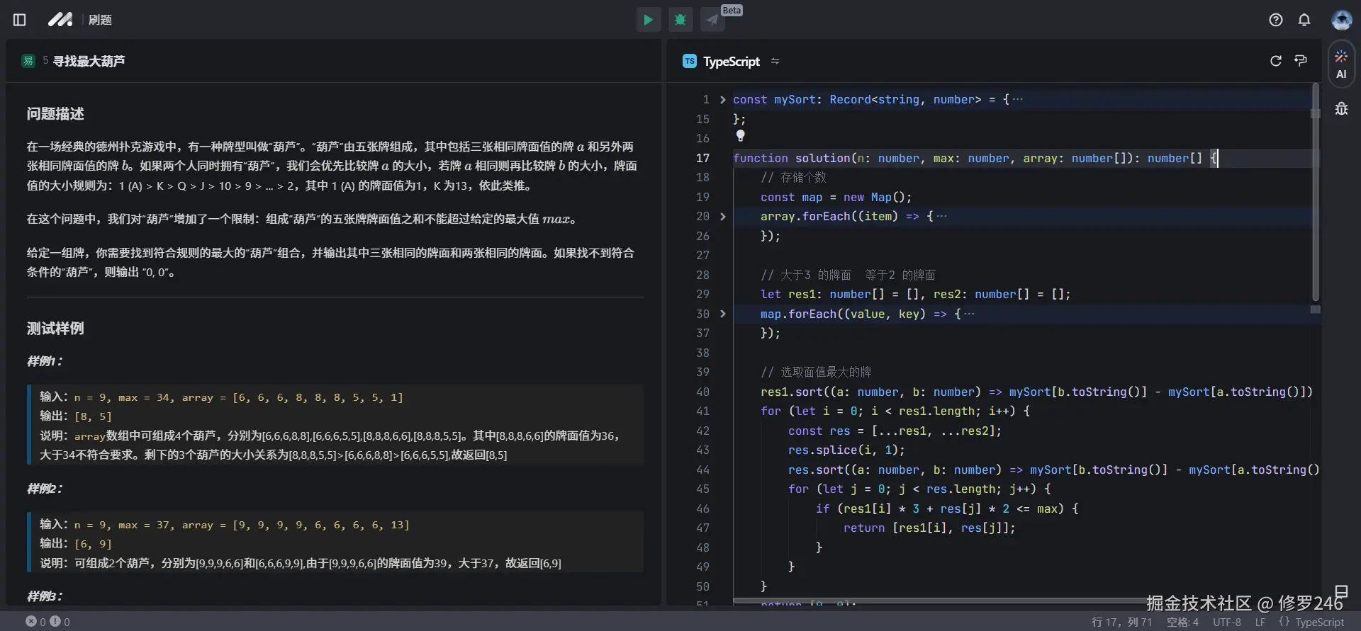
Task: Click the UTF-8 encoding status item
Action: pyautogui.click(x=1226, y=622)
